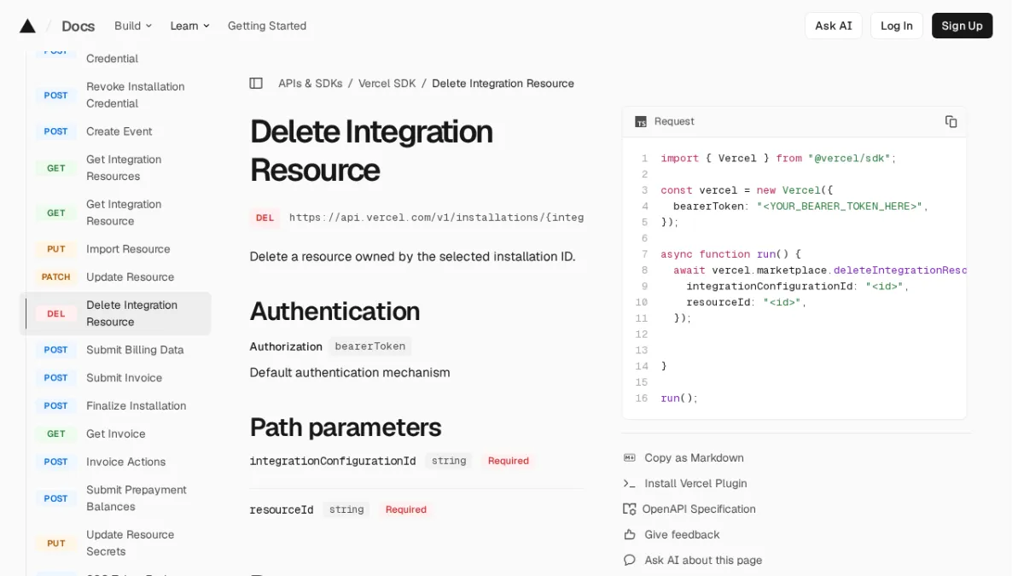
Task: Click the Request panel title
Action: point(674,121)
